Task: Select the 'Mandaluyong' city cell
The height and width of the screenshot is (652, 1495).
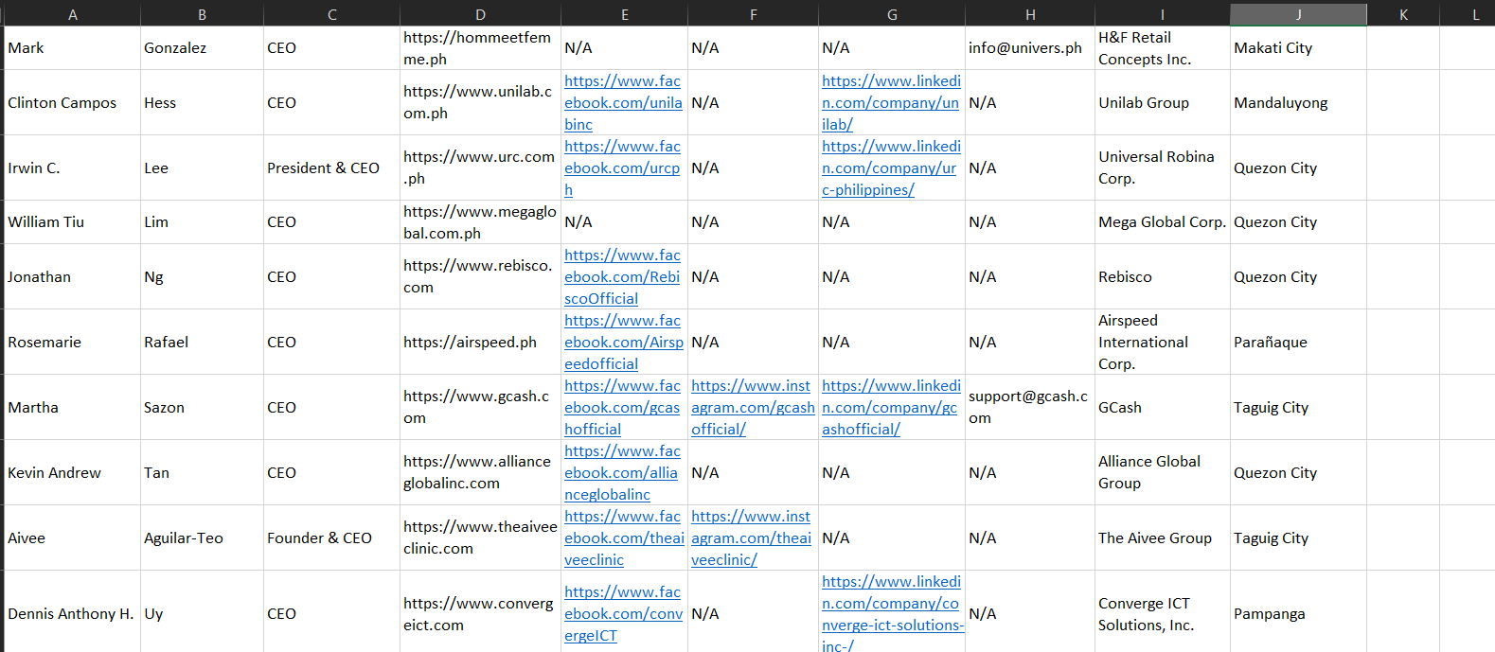Action: click(1298, 102)
